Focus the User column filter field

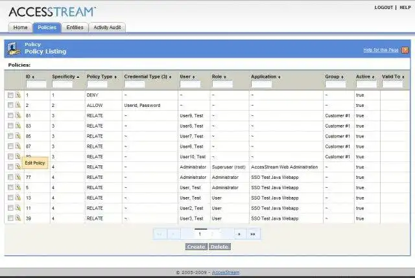(x=190, y=84)
